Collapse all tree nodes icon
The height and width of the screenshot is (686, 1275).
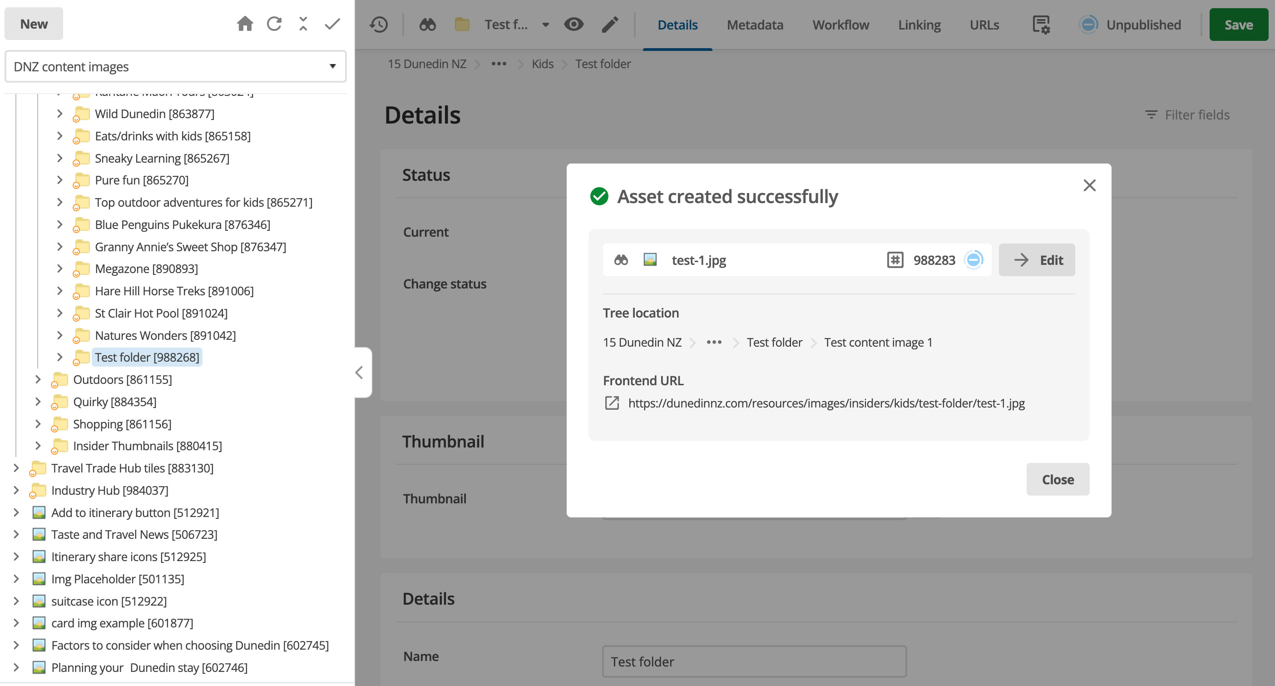click(x=303, y=24)
